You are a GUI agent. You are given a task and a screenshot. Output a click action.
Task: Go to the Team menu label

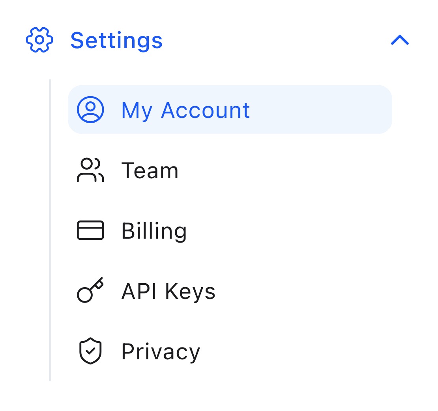pos(150,171)
